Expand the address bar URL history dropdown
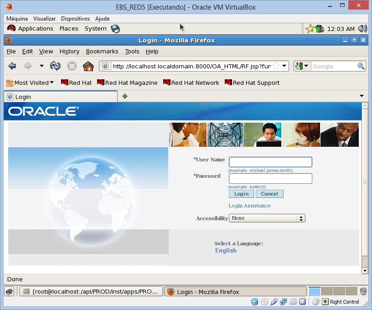The image size is (372, 310). 284,66
